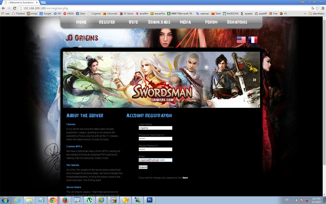
Task: Show next banner slide with right chevrons
Action: (254, 80)
